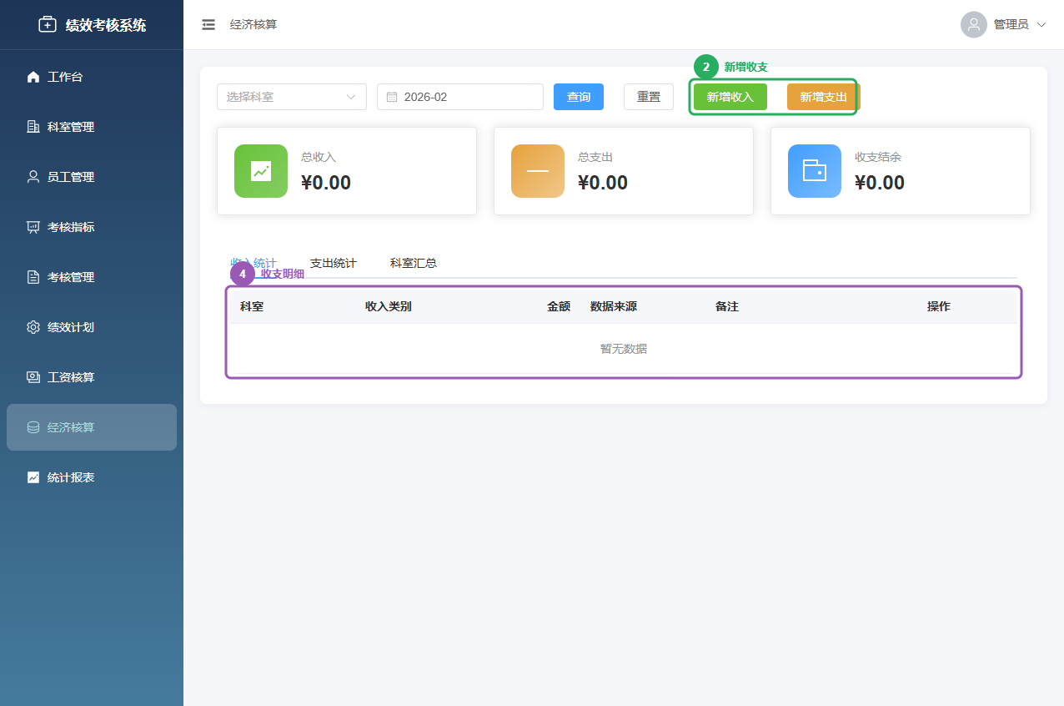Select the 绩效计划 performance plan icon
The height and width of the screenshot is (706, 1064).
(x=33, y=326)
